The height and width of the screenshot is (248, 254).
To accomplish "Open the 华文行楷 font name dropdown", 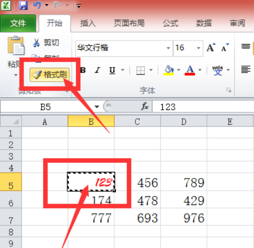I will (168, 48).
